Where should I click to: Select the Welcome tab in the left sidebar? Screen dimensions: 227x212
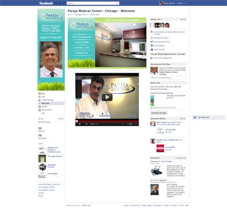tap(51, 103)
